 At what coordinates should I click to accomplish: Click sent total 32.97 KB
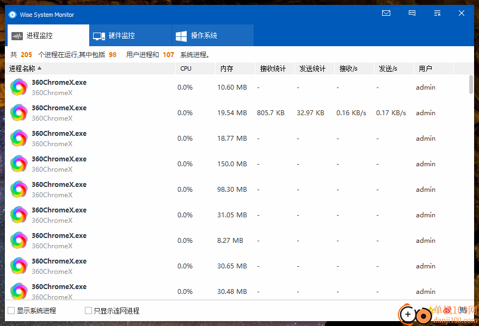(x=310, y=113)
